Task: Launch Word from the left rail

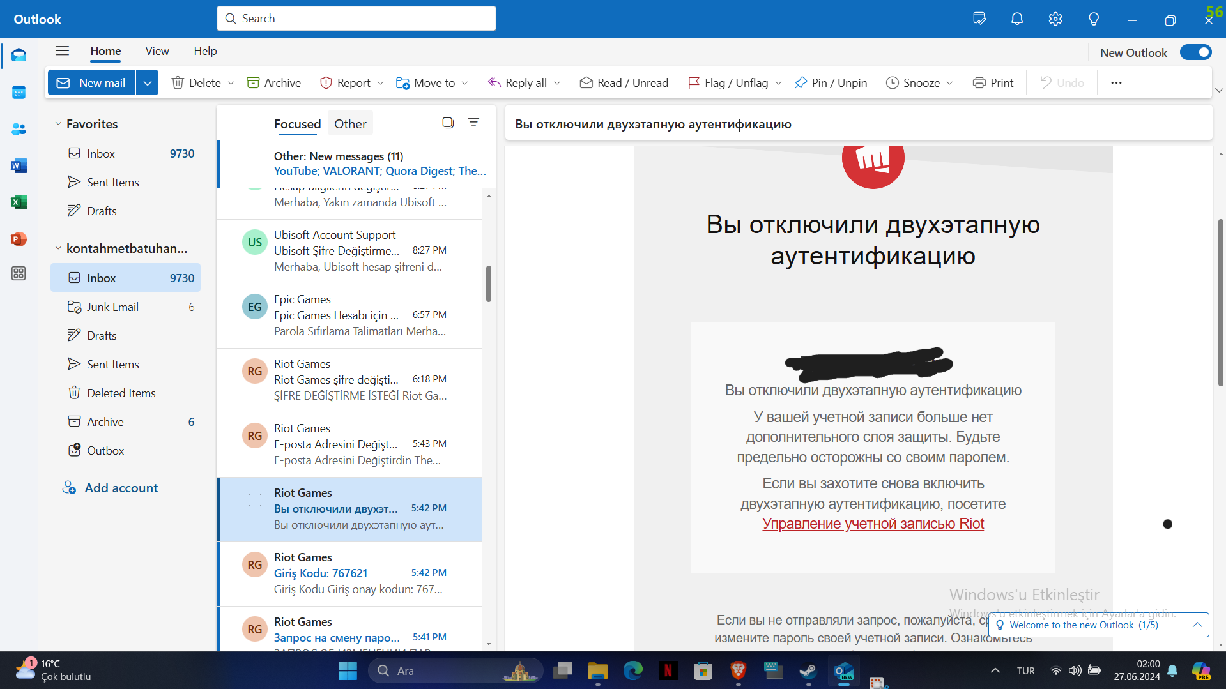Action: 19,166
